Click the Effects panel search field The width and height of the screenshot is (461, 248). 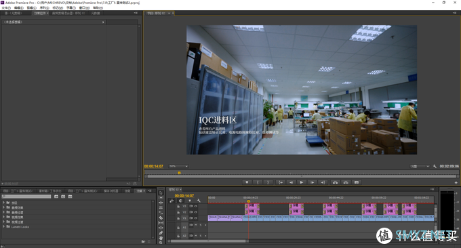pos(26,197)
